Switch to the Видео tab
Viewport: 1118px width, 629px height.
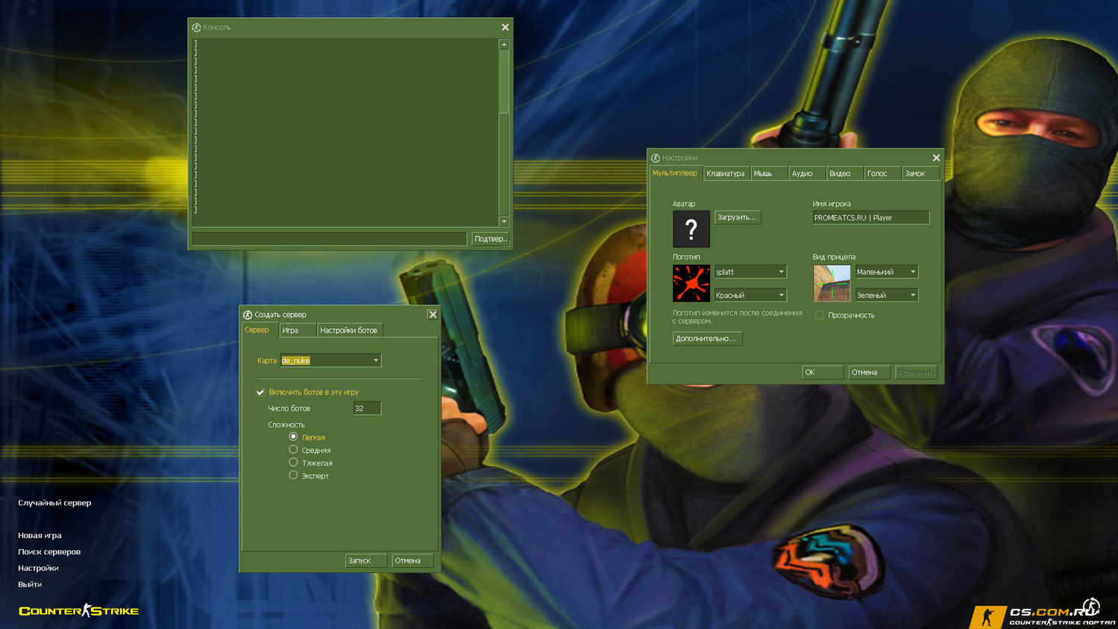[x=845, y=174]
